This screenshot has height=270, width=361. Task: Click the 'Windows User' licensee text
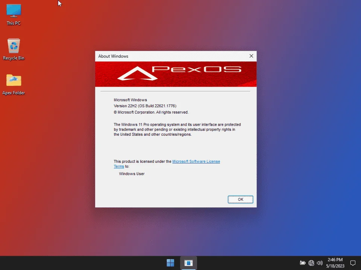132,174
